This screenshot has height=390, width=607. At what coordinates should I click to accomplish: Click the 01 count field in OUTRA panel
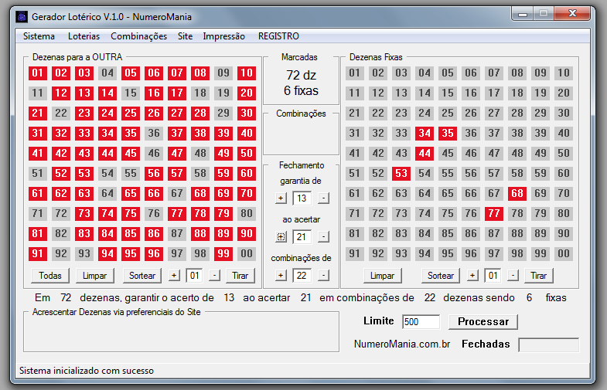(194, 276)
